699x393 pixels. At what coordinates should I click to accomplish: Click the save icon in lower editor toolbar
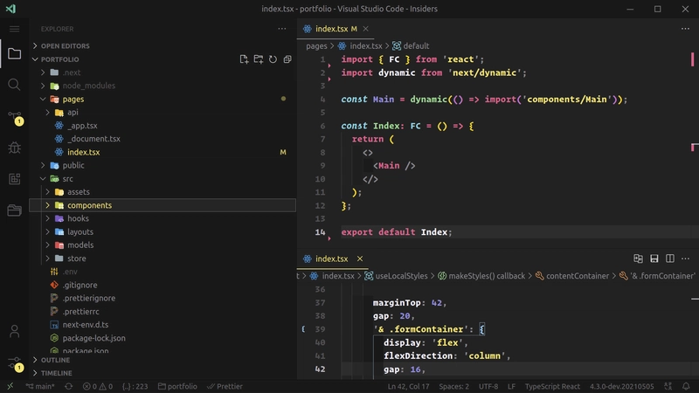(x=654, y=259)
